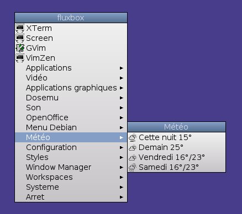This screenshot has width=242, height=214.
Task: Open the Configuration menu item
Action: tap(71, 147)
